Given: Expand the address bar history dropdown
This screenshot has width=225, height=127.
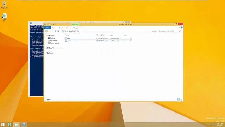Looking at the screenshot, I should click(x=152, y=31).
